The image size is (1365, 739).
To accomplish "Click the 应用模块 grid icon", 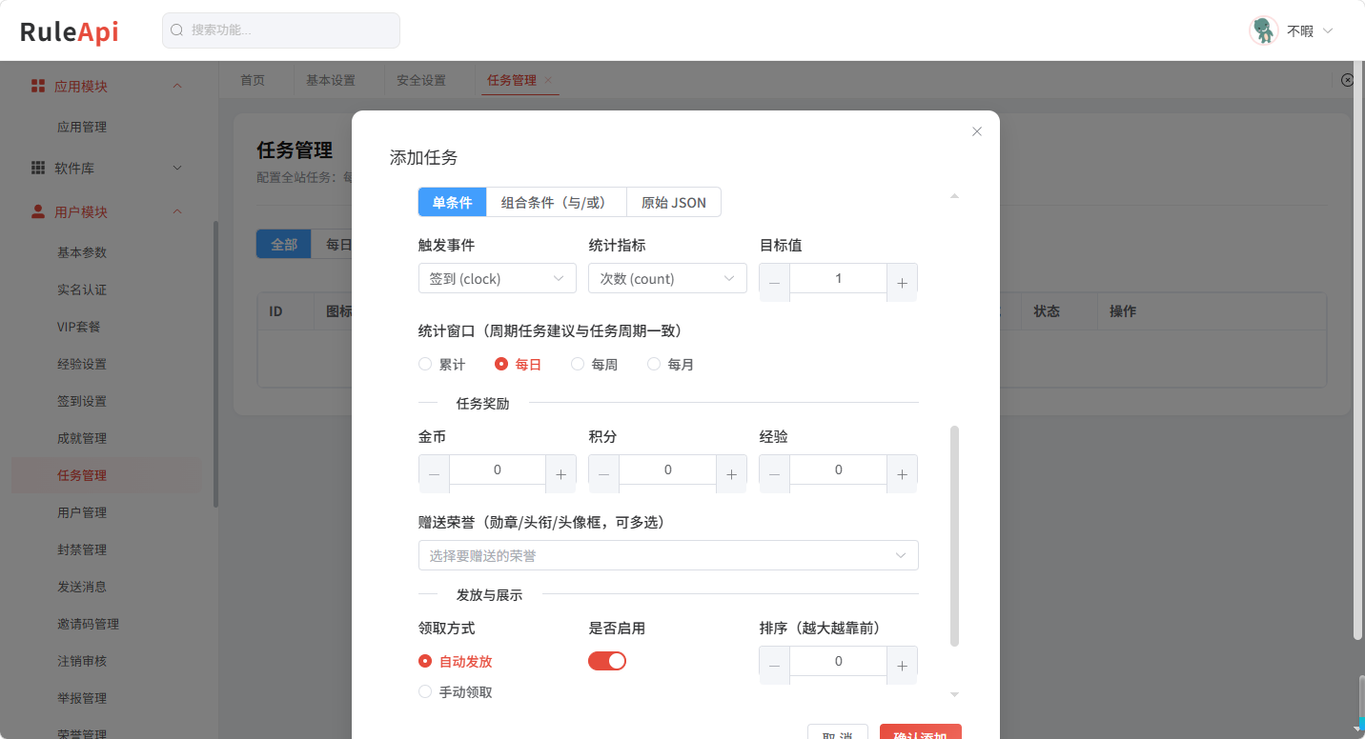I will coord(38,86).
